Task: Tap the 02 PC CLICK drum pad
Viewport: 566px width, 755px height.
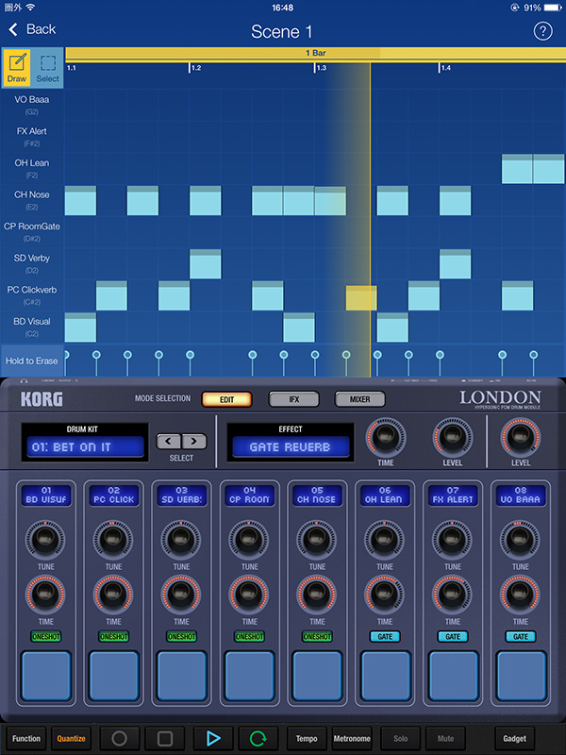Action: point(114,676)
